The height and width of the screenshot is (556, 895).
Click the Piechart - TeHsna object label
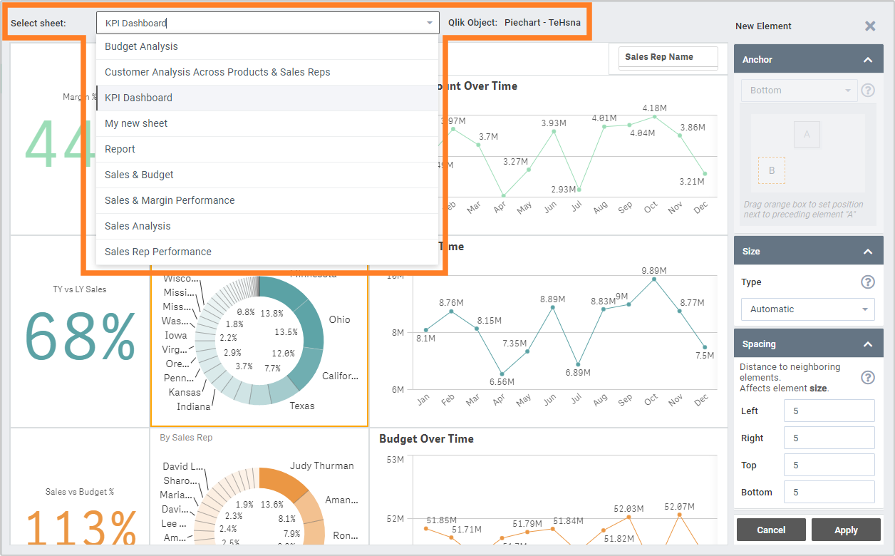click(x=542, y=22)
